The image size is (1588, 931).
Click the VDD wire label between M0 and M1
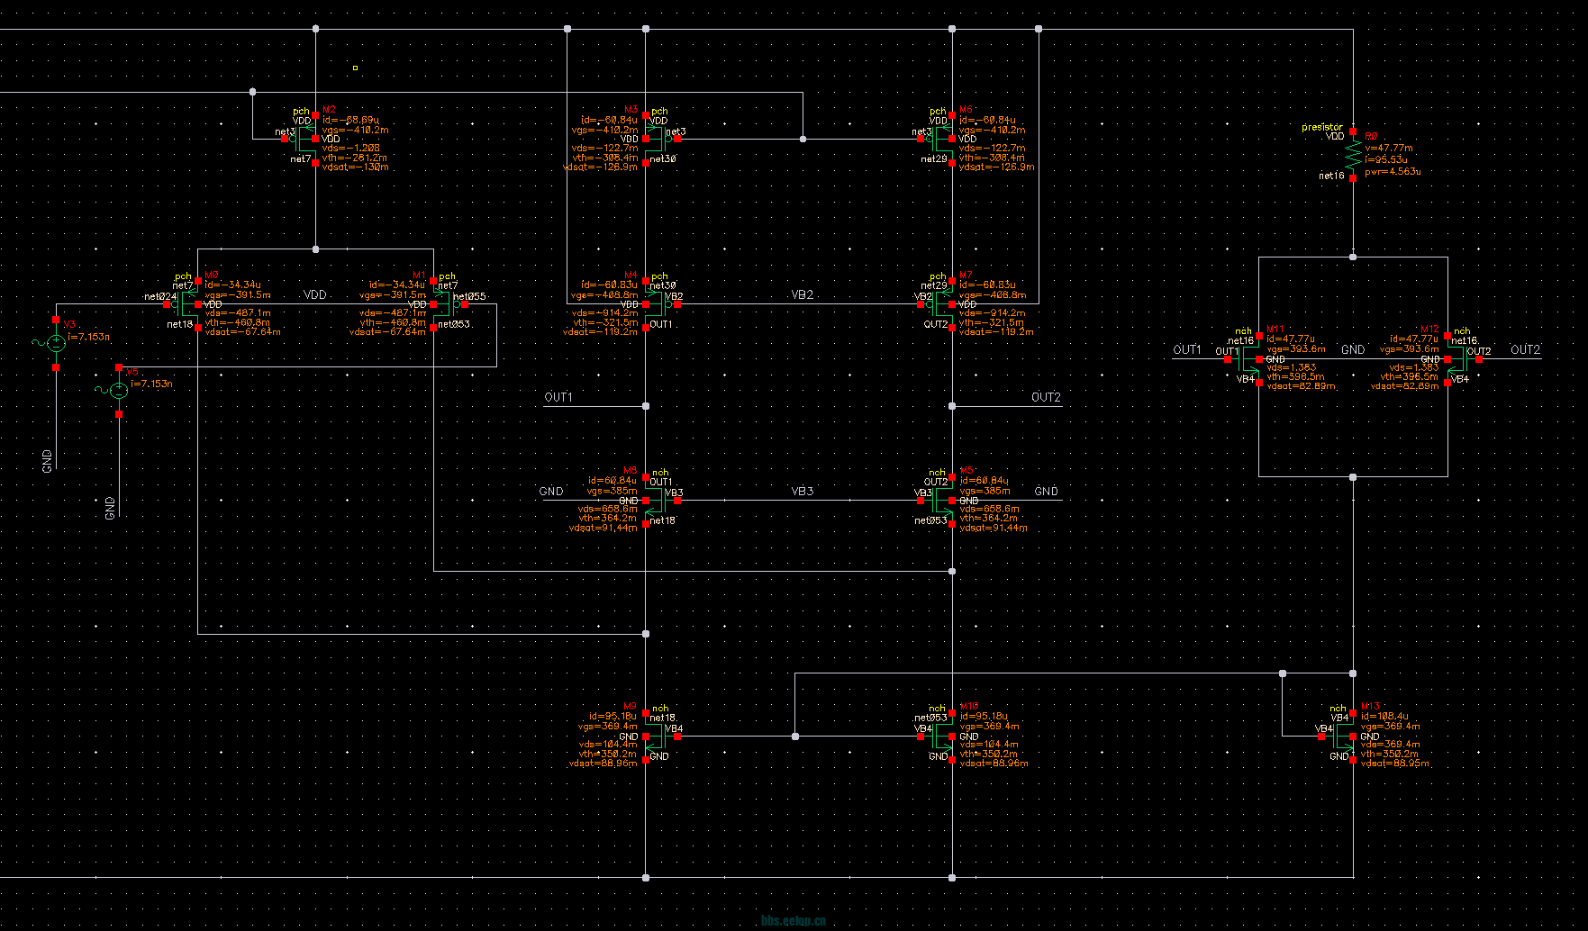tap(314, 294)
